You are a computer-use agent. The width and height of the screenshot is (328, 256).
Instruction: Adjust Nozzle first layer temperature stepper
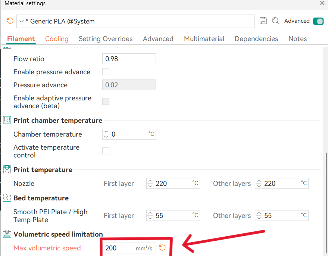click(x=150, y=183)
